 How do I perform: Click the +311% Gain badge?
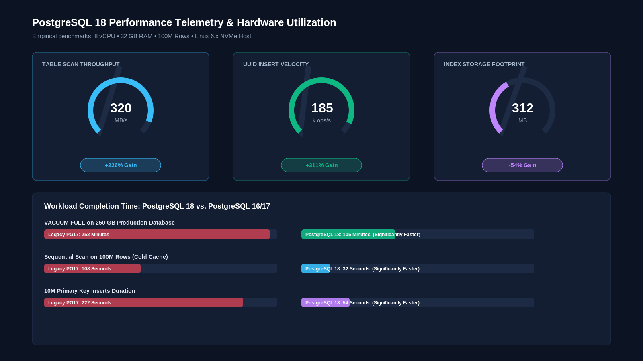tap(321, 165)
